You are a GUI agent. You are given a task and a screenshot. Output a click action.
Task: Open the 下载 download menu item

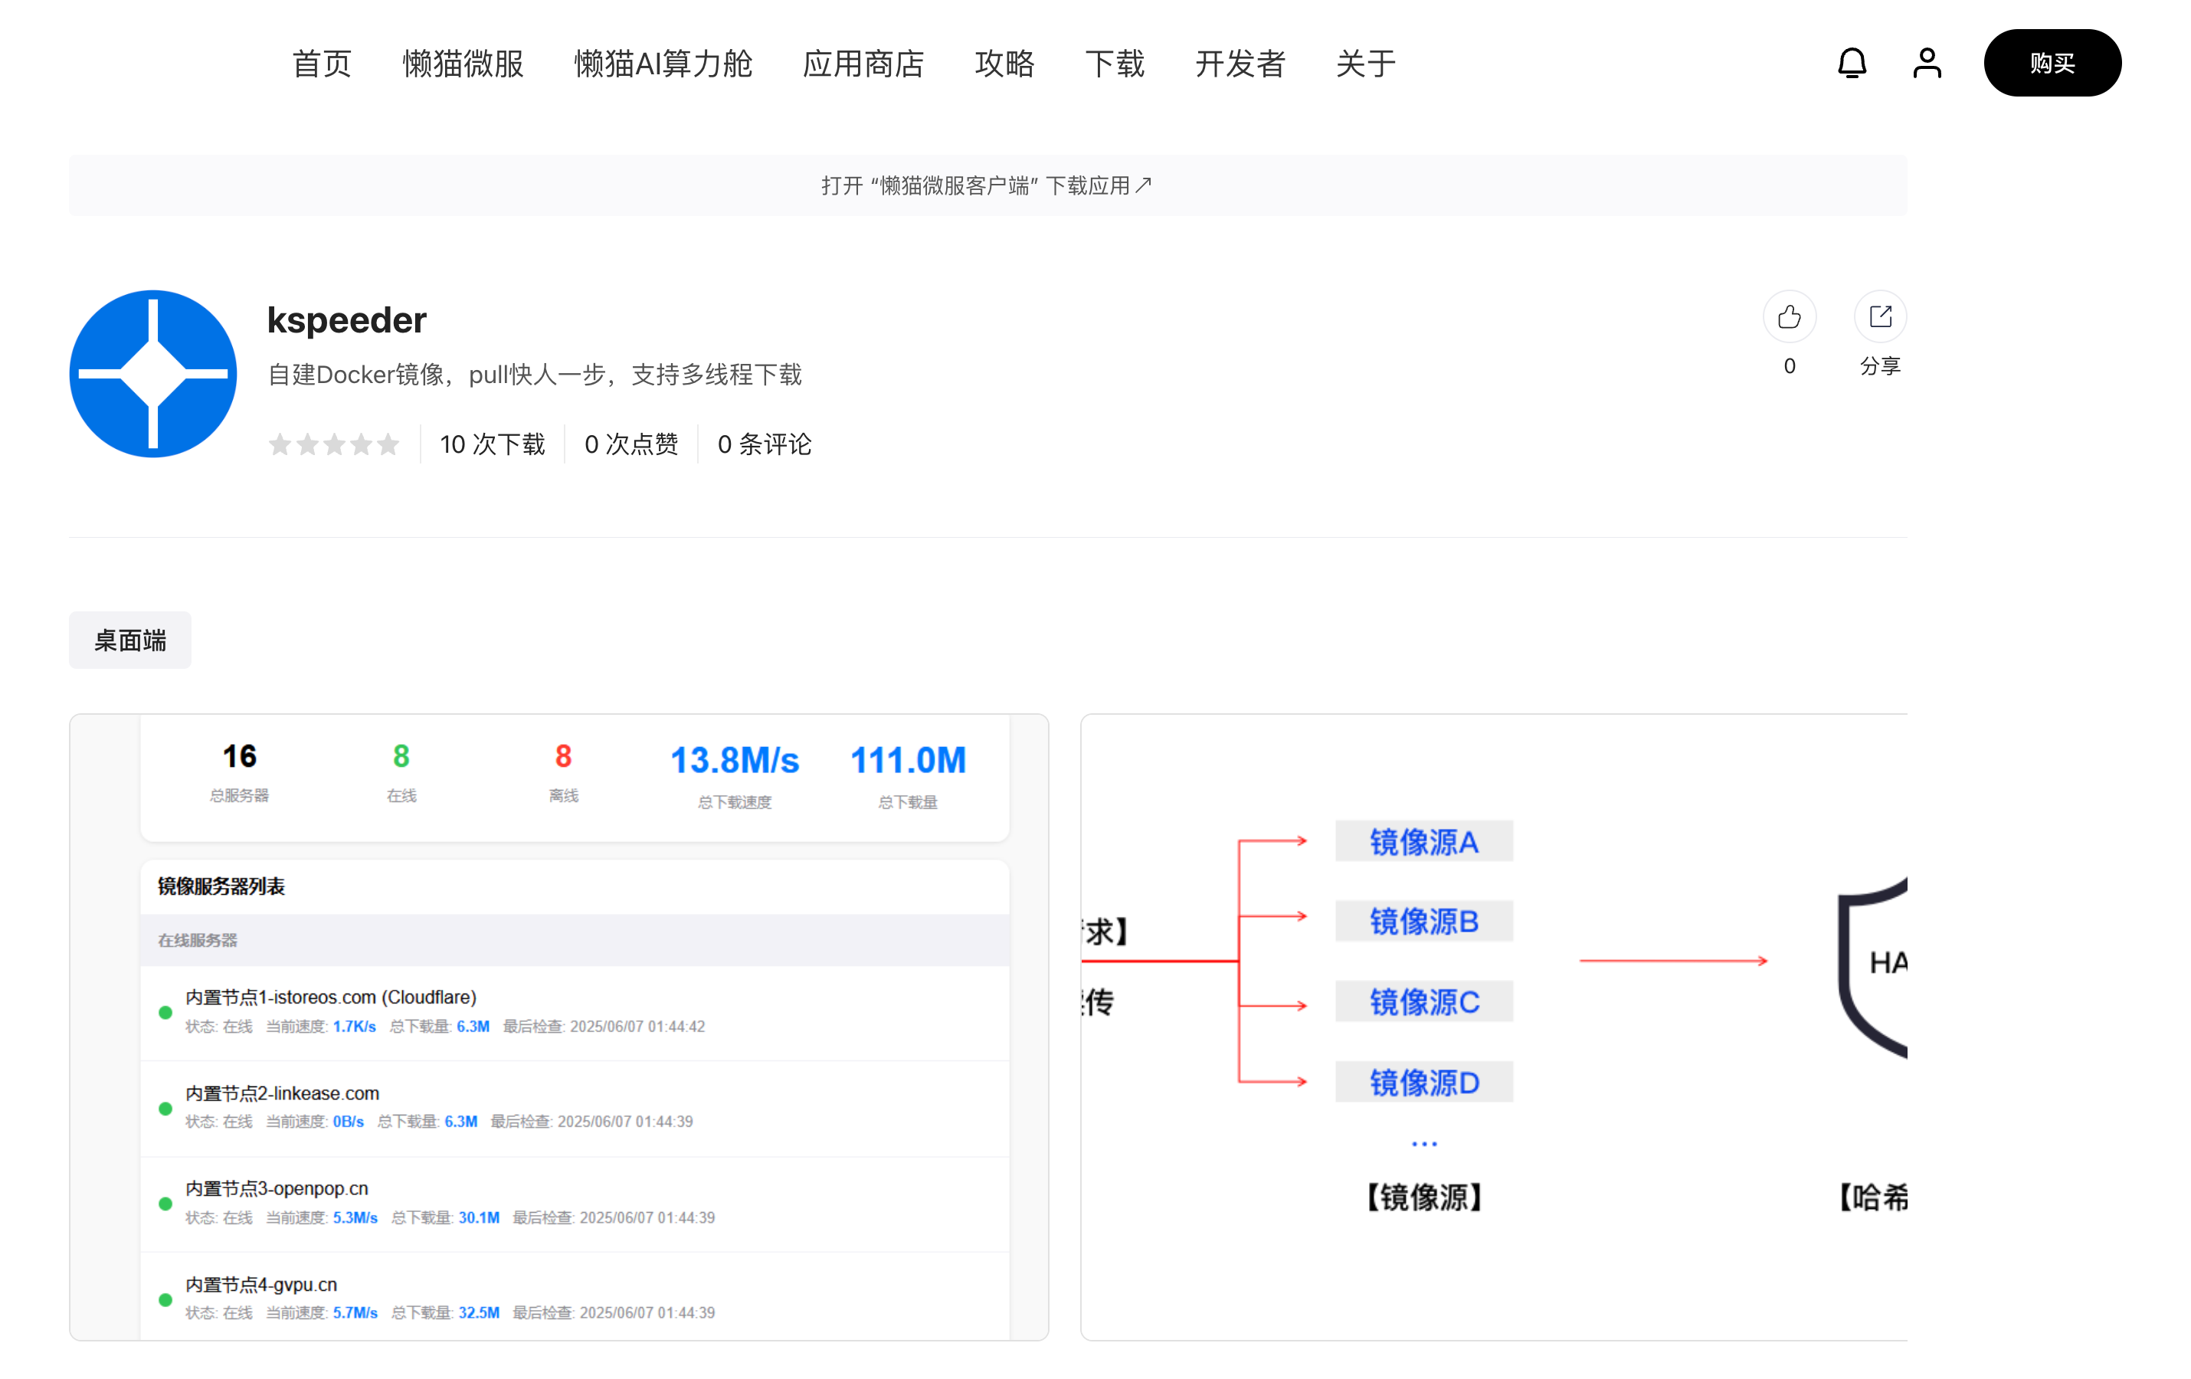coord(1114,64)
